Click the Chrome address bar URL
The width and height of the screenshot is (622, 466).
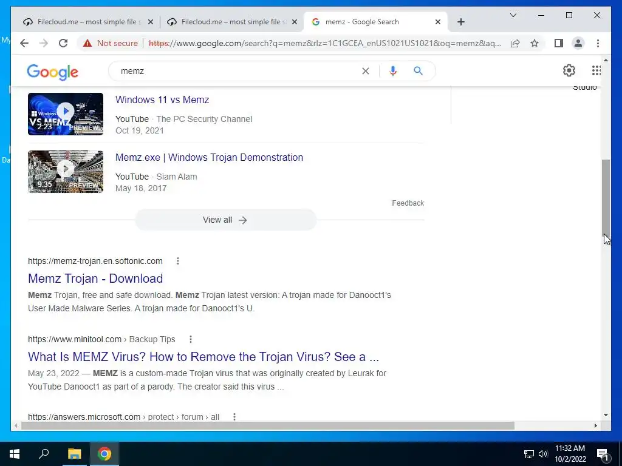[324, 43]
